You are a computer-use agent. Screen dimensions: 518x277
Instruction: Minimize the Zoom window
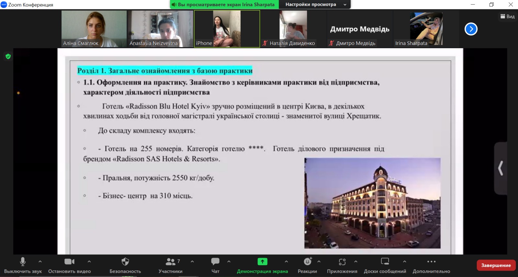click(x=473, y=5)
